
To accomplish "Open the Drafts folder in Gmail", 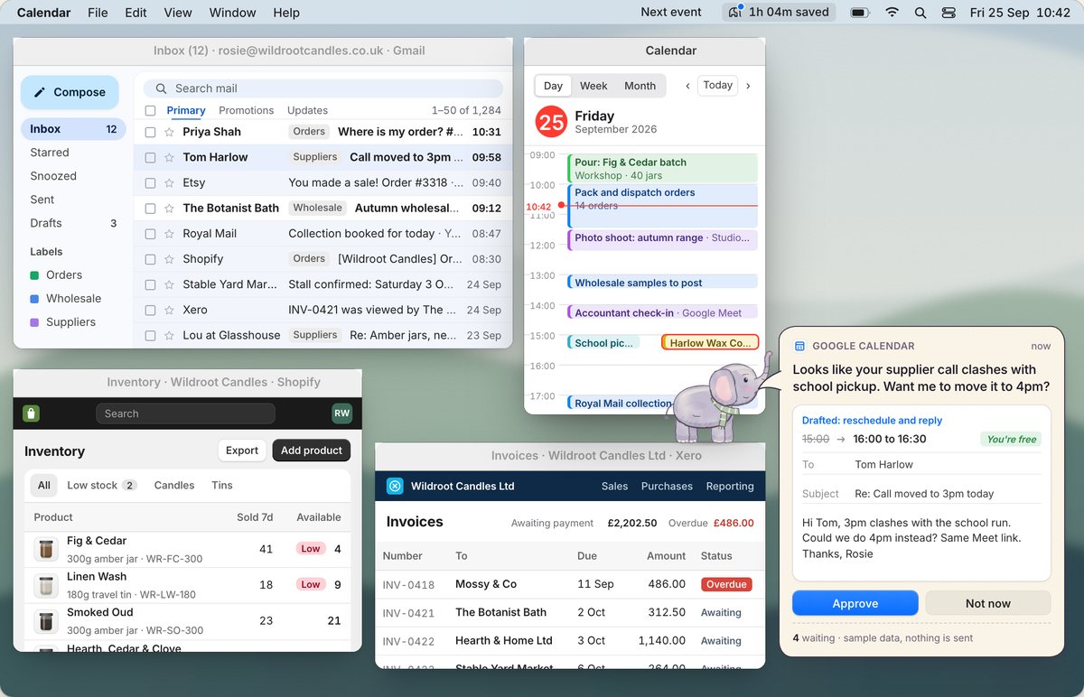I will 73,223.
